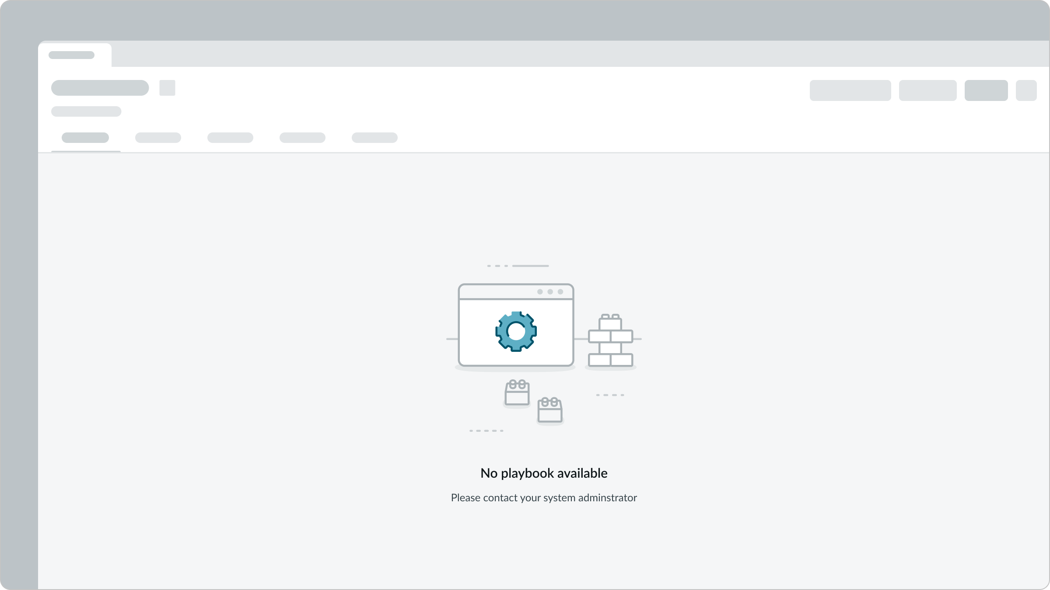Click the stacked brick wall illustration
Viewport: 1050px width, 590px height.
pyautogui.click(x=610, y=342)
